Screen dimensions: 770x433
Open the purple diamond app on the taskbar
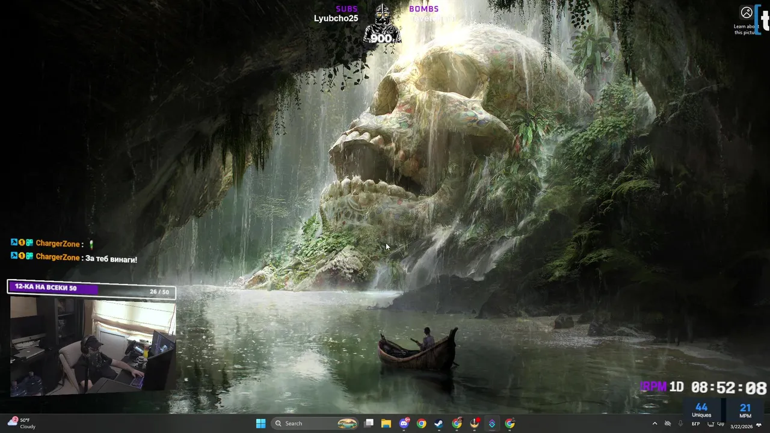(x=491, y=423)
